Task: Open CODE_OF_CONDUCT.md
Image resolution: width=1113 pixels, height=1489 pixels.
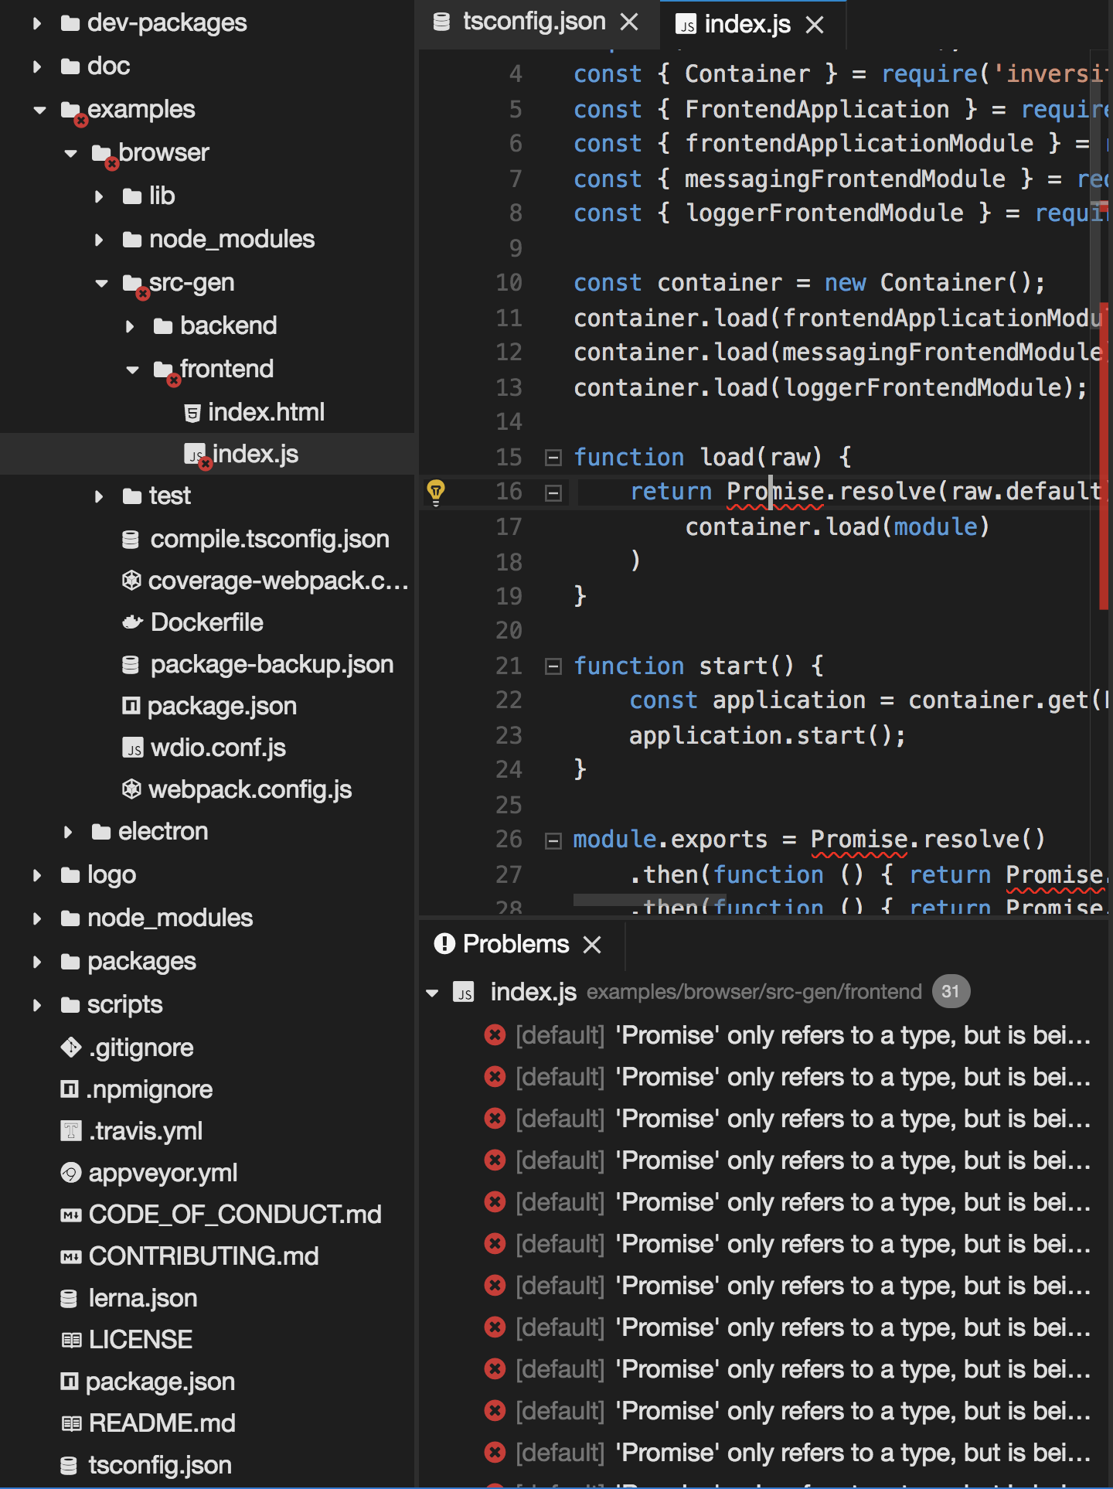Action: click(x=235, y=1215)
